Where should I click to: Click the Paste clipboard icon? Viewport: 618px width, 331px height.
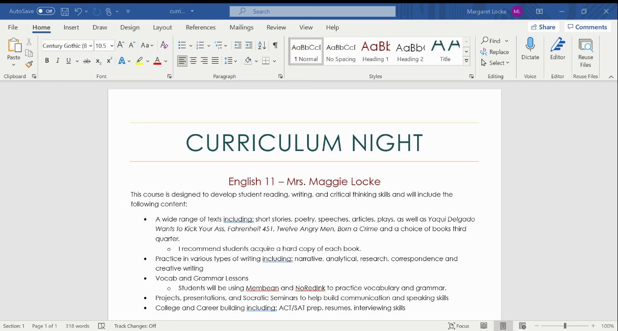click(14, 45)
